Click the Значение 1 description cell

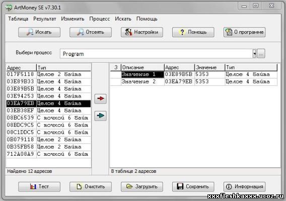pos(142,74)
